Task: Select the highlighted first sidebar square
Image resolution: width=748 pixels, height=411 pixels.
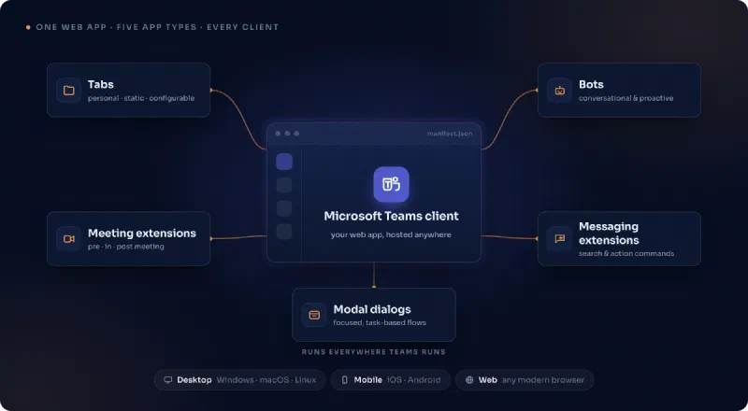Action: coord(284,162)
